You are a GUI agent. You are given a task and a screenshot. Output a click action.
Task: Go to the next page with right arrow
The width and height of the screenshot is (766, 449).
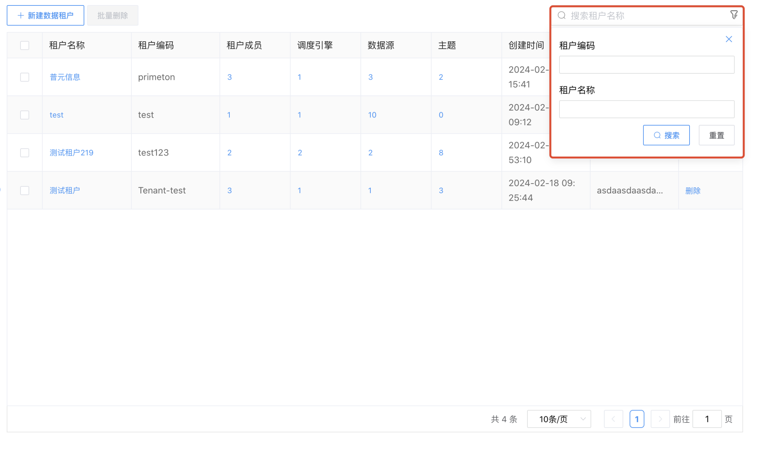coord(660,419)
